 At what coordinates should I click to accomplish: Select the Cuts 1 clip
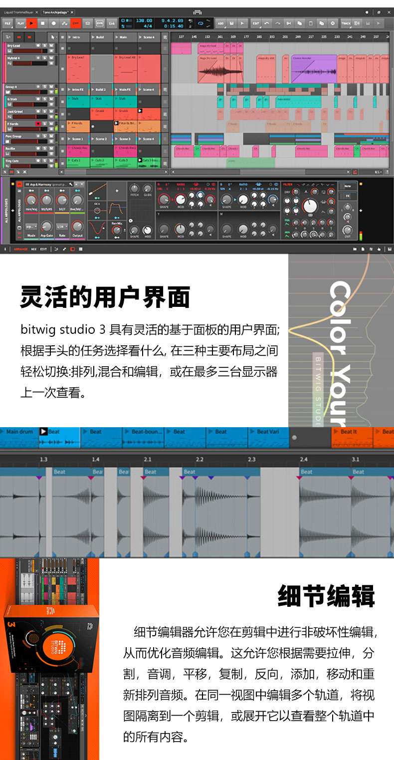[78, 163]
